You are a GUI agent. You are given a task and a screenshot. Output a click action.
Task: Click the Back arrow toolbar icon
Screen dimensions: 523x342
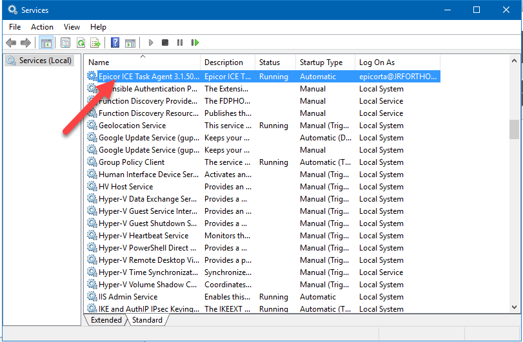pyautogui.click(x=11, y=43)
